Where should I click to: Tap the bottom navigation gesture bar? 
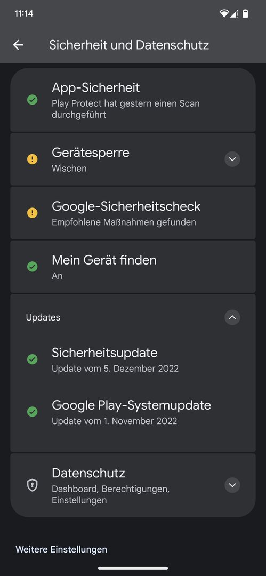[x=133, y=569]
